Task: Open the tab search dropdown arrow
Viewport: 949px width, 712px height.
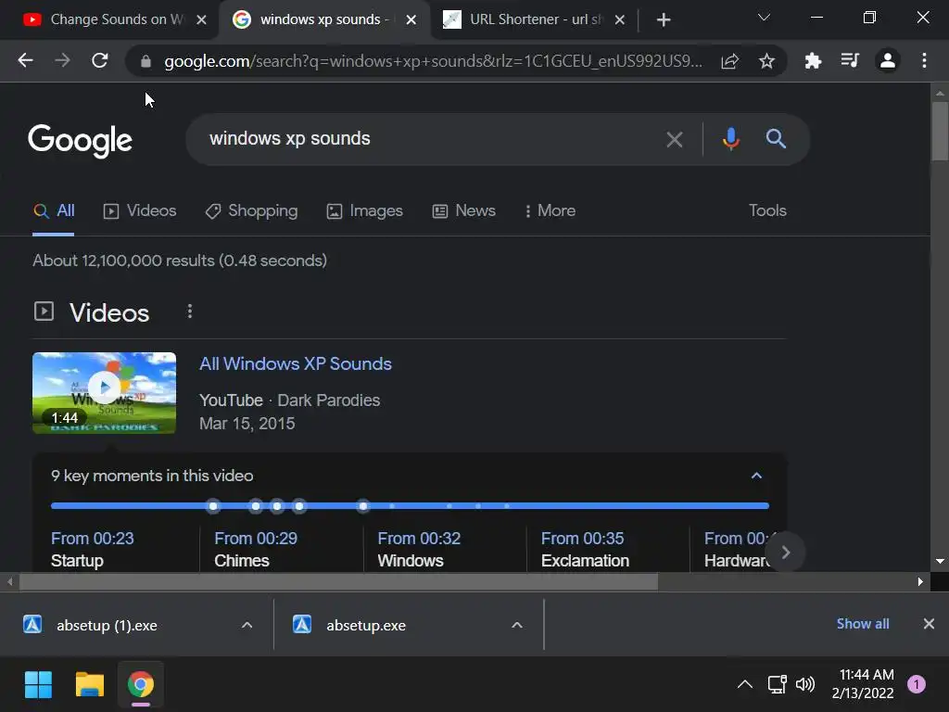Action: (x=764, y=18)
